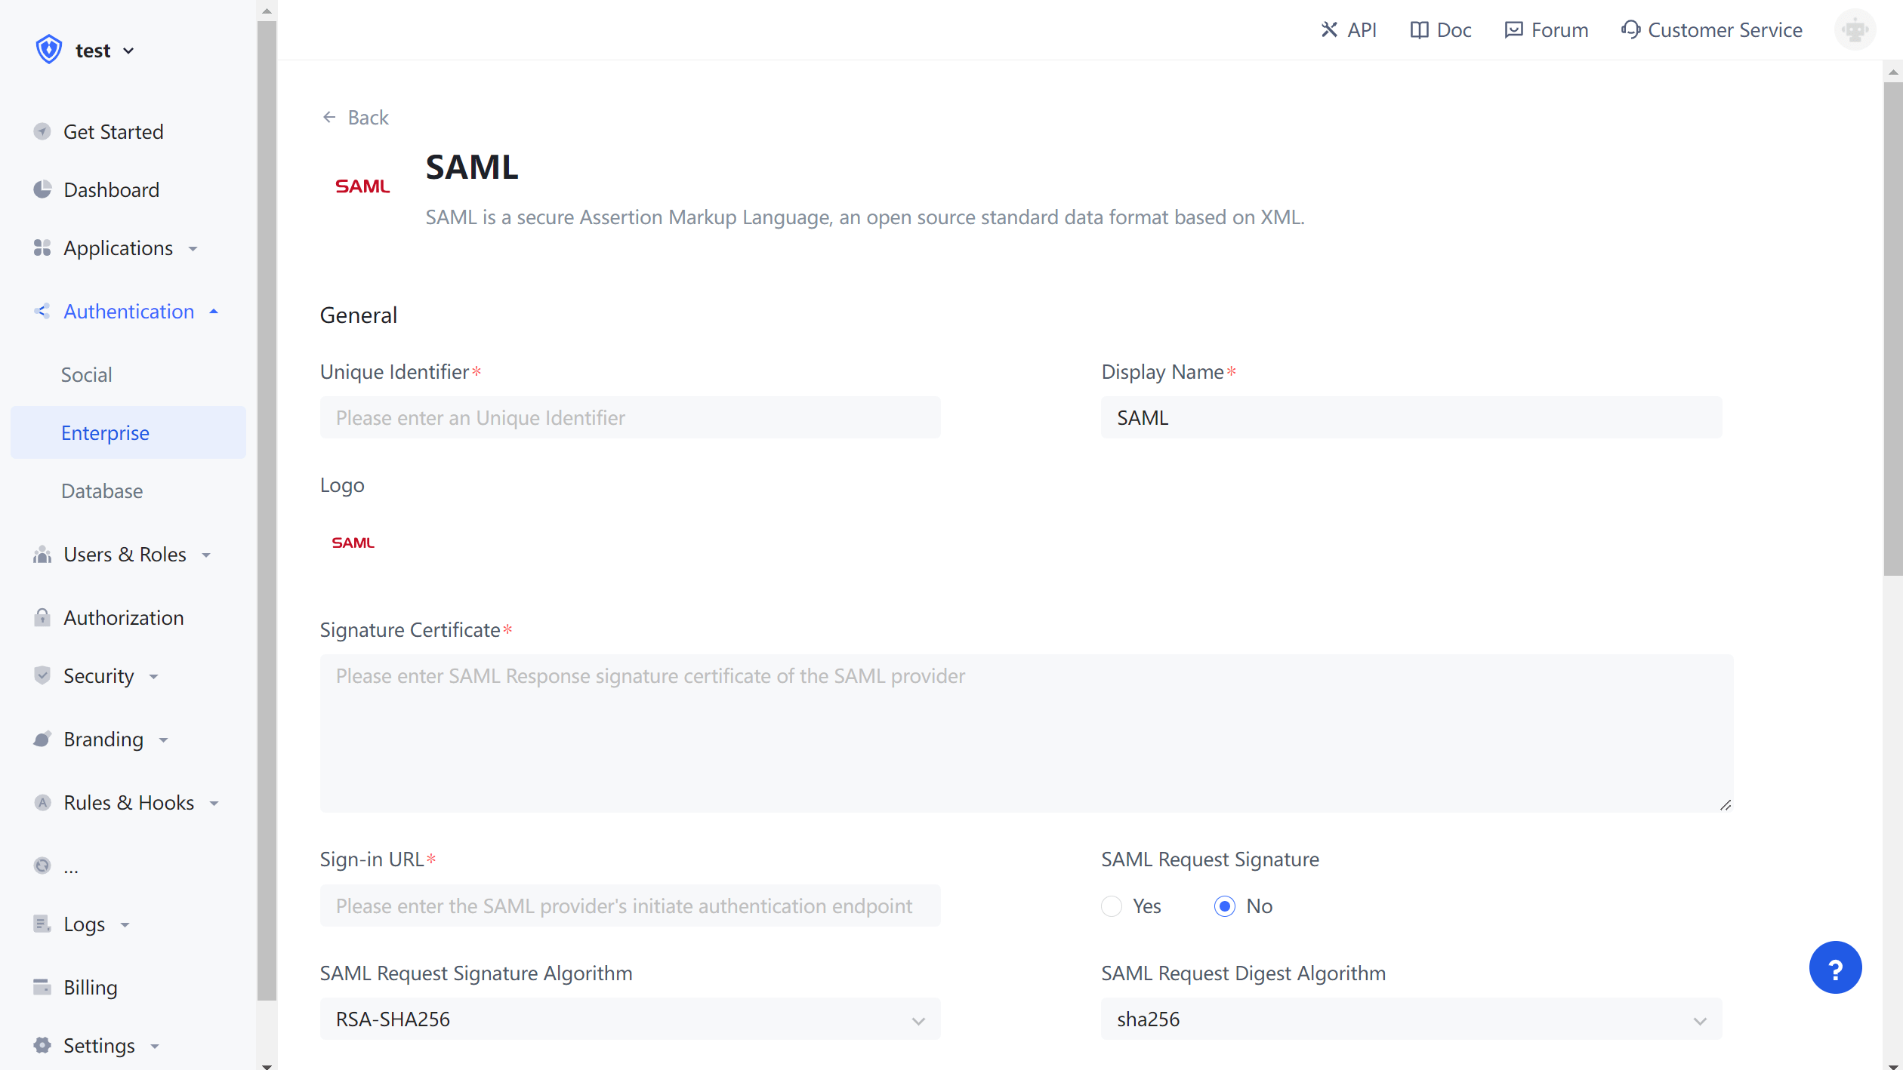Open the Doc link in header
The height and width of the screenshot is (1070, 1903).
pyautogui.click(x=1441, y=30)
